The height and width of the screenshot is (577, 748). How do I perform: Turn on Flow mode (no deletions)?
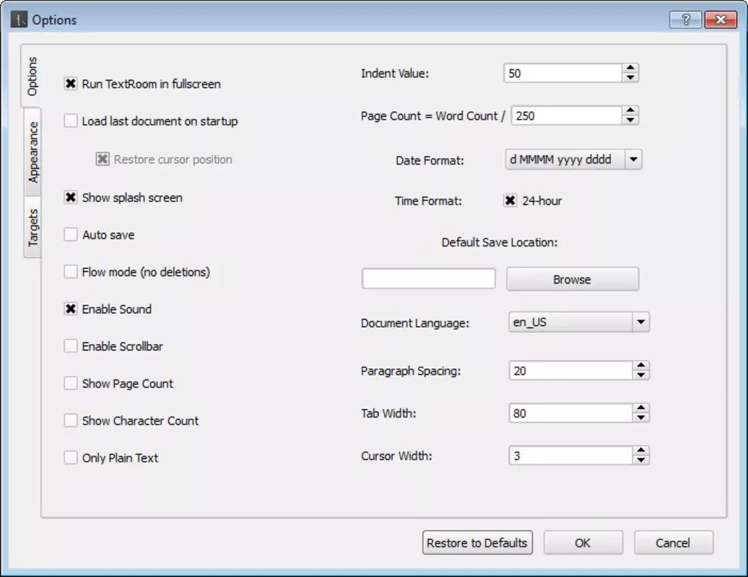71,272
